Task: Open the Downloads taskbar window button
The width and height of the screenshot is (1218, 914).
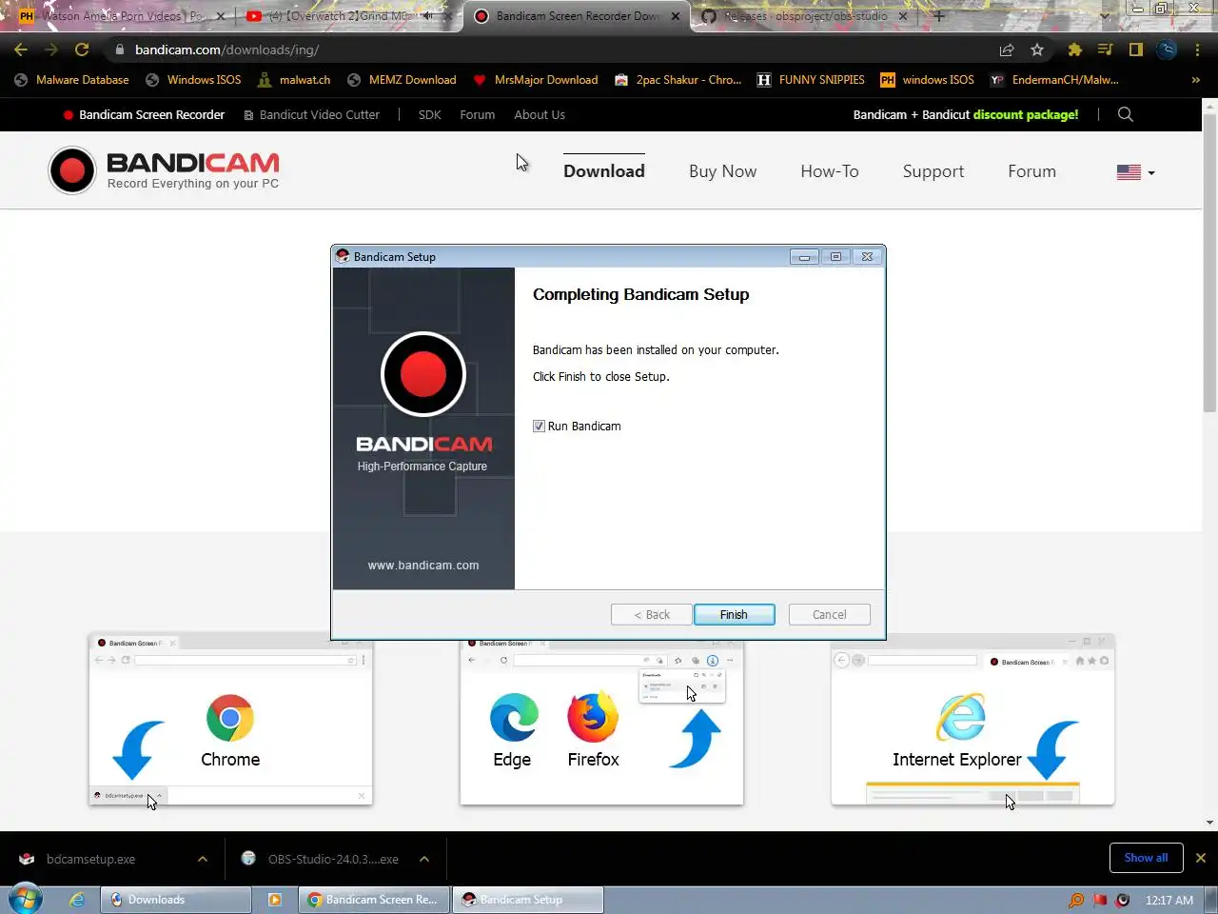Action: click(176, 900)
